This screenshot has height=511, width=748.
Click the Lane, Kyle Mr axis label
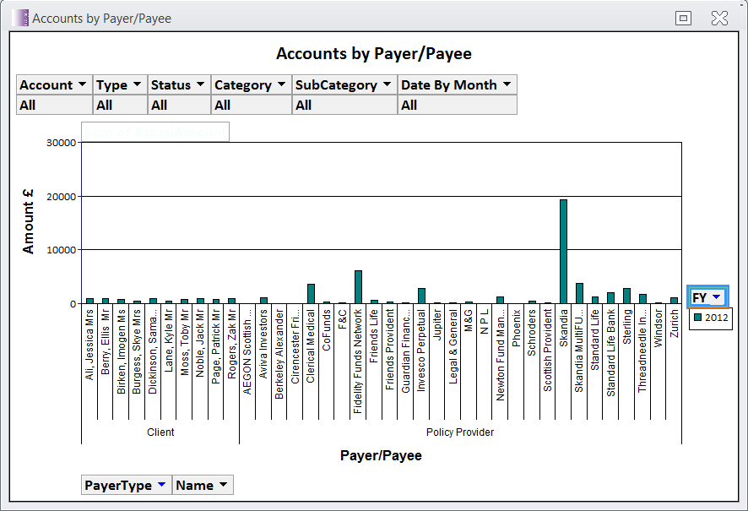coord(168,340)
